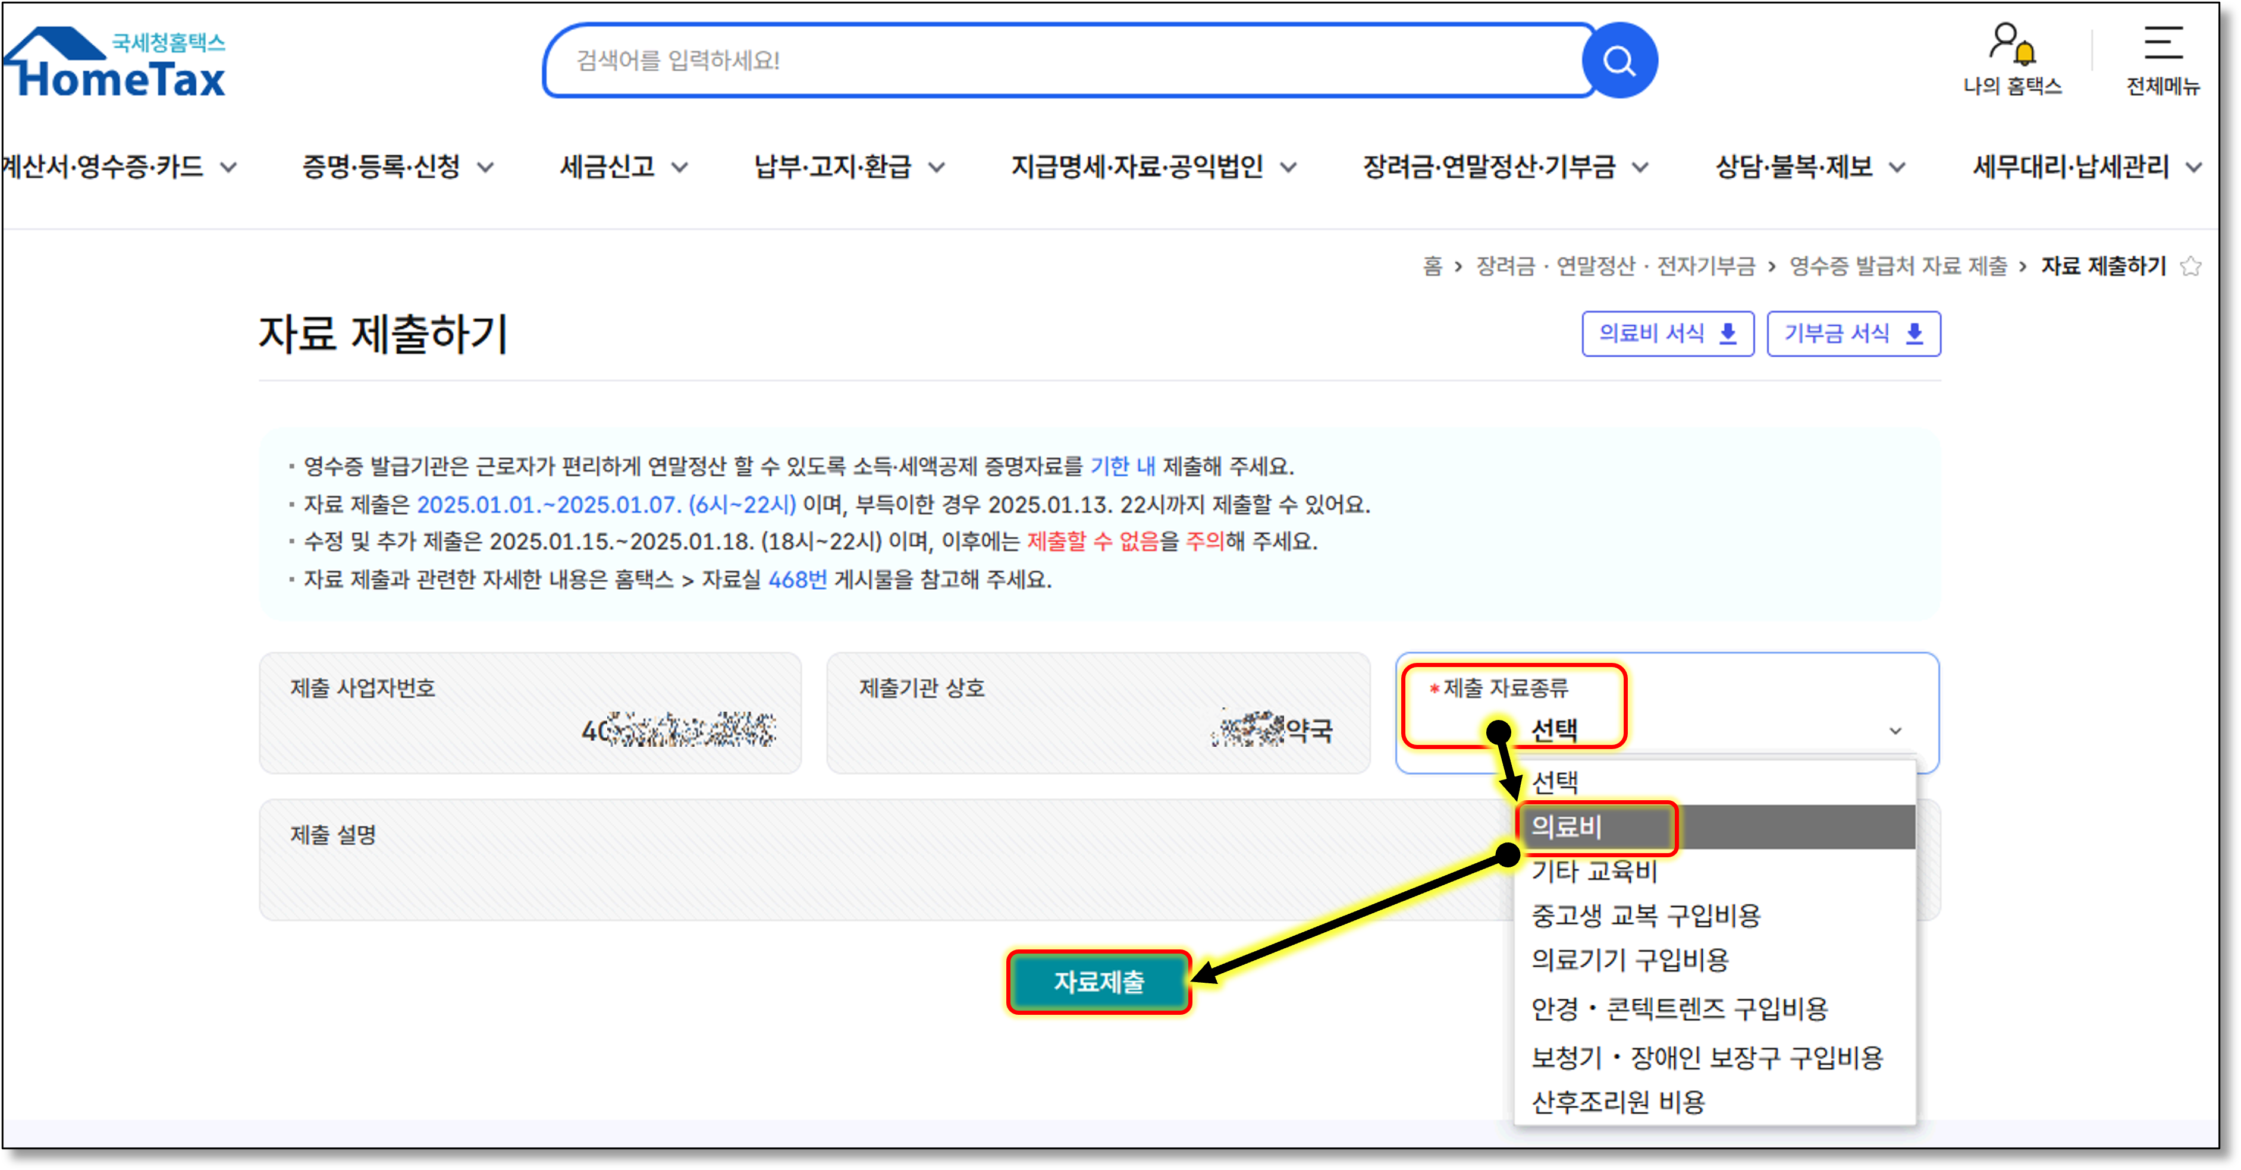Click the 자료제출 submit button
Screen dimensions: 2241x1170
(x=1098, y=982)
